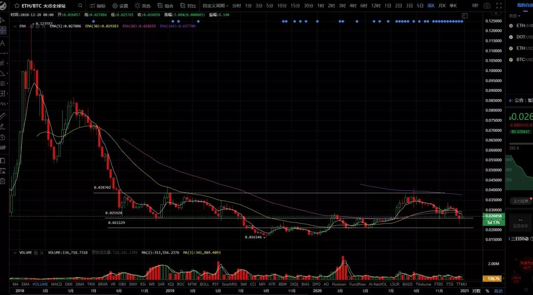The width and height of the screenshot is (533, 295).
Task: Click the screenshot icon in the top-right toolbar
Action: 487,5
